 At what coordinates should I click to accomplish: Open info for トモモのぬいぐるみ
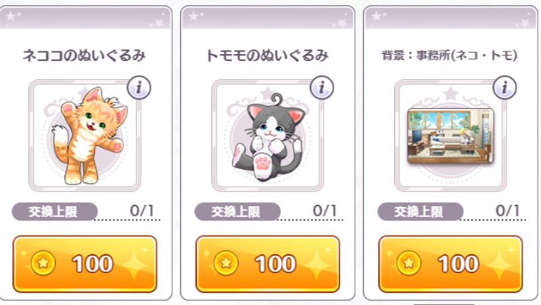coord(322,88)
